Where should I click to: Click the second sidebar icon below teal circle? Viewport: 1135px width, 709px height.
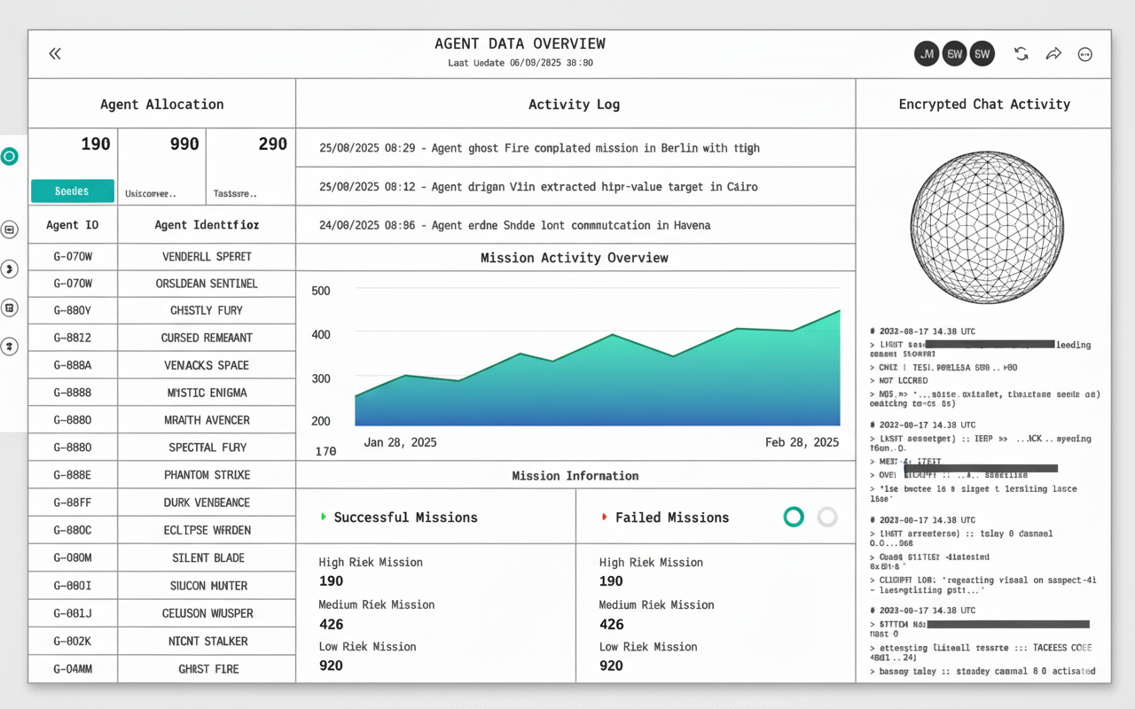click(10, 269)
